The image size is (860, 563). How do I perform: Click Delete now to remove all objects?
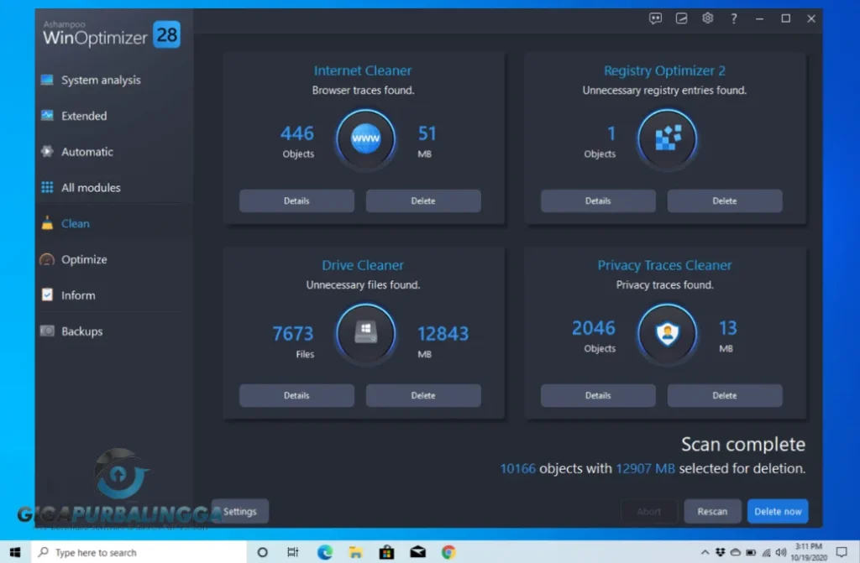tap(777, 510)
